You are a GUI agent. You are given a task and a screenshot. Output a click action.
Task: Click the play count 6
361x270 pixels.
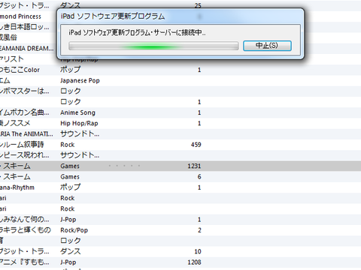pyautogui.click(x=199, y=177)
